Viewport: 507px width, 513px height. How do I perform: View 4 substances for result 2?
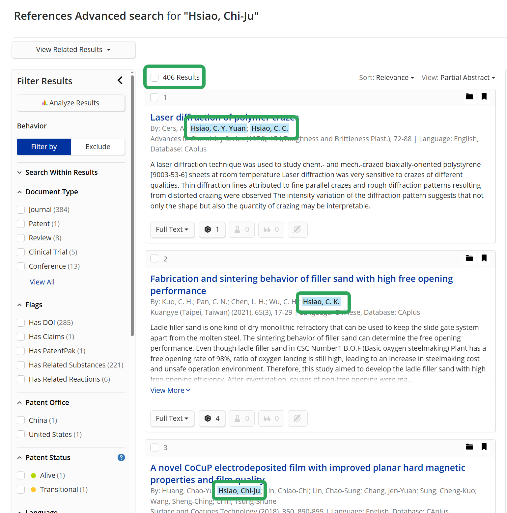point(212,418)
